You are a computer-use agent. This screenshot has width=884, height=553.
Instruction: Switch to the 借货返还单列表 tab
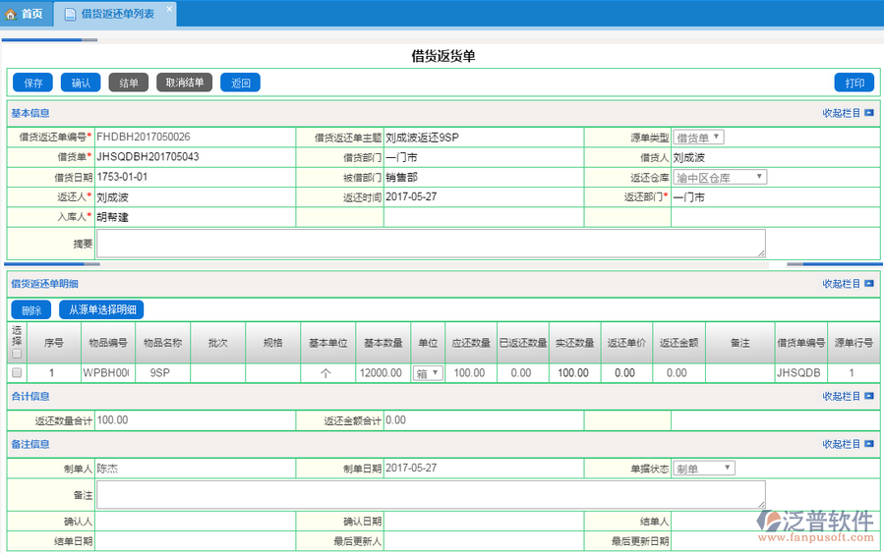pos(116,14)
